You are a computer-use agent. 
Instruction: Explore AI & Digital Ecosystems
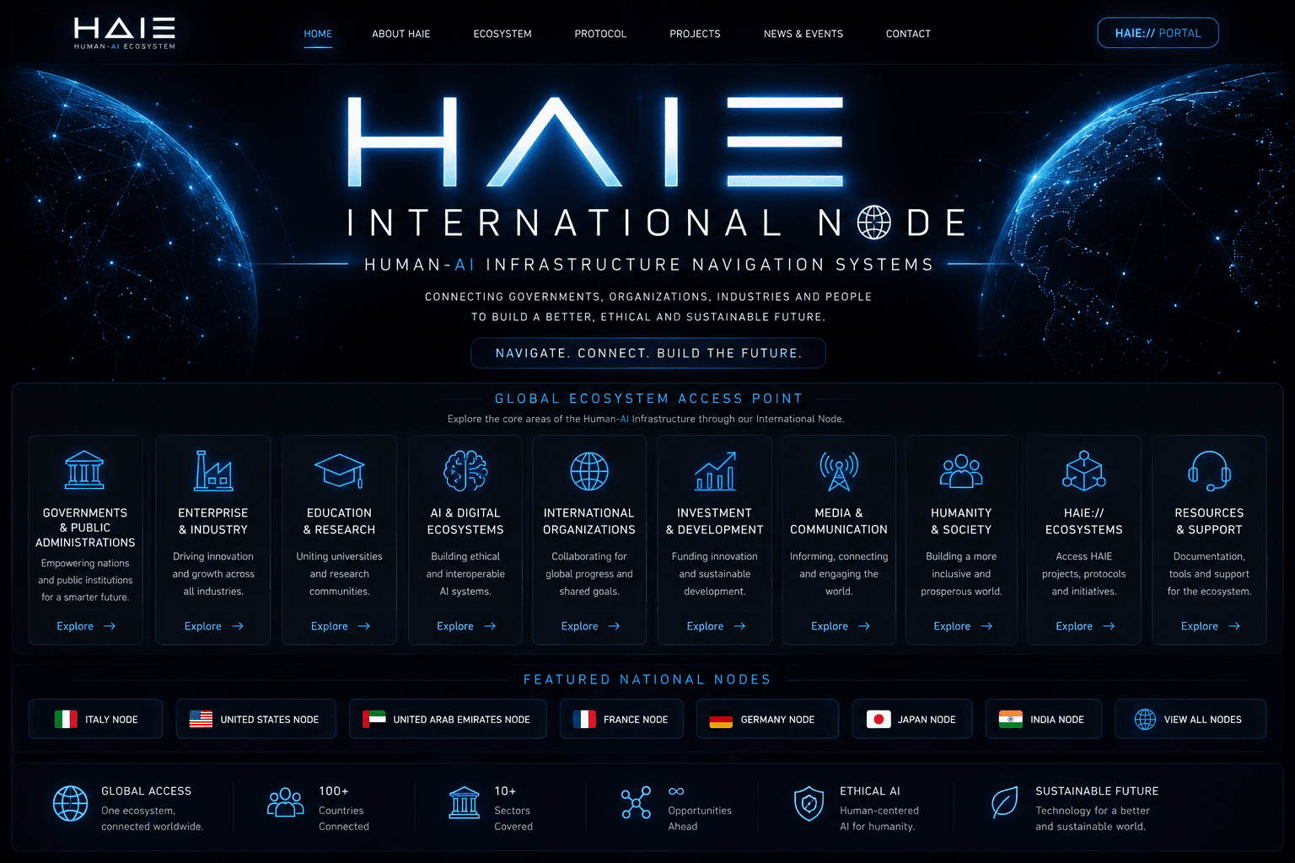(465, 626)
